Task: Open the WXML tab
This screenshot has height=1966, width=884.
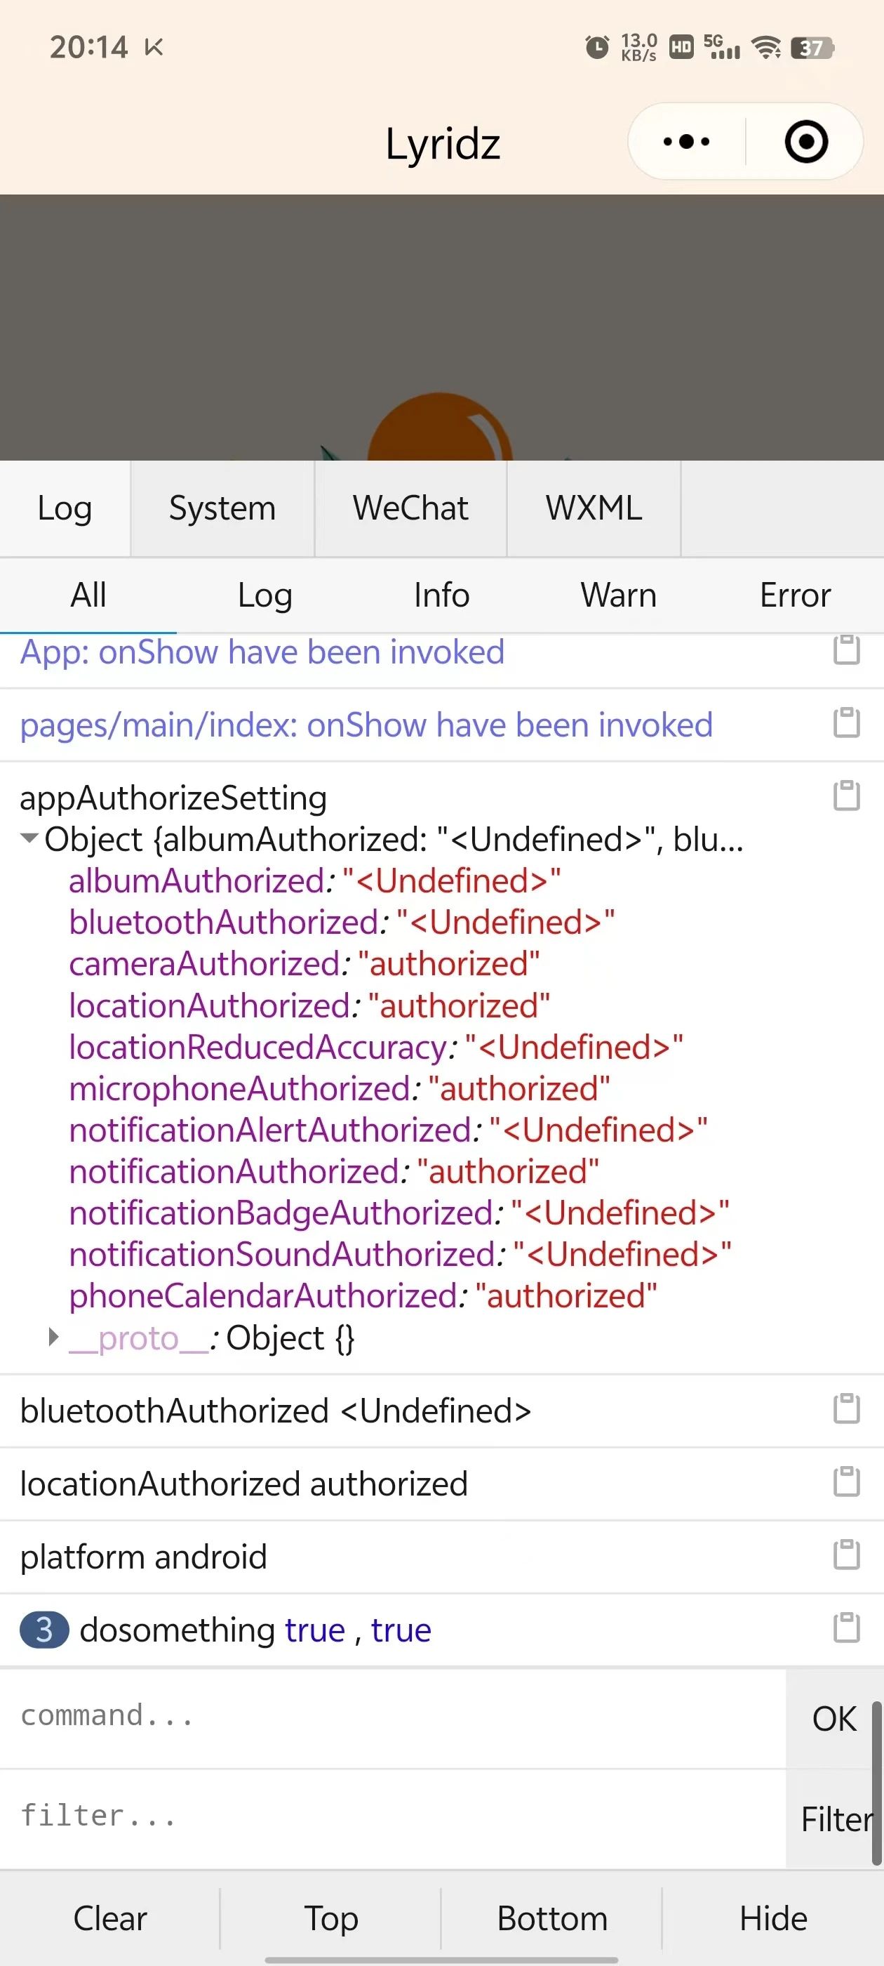Action: coord(594,508)
